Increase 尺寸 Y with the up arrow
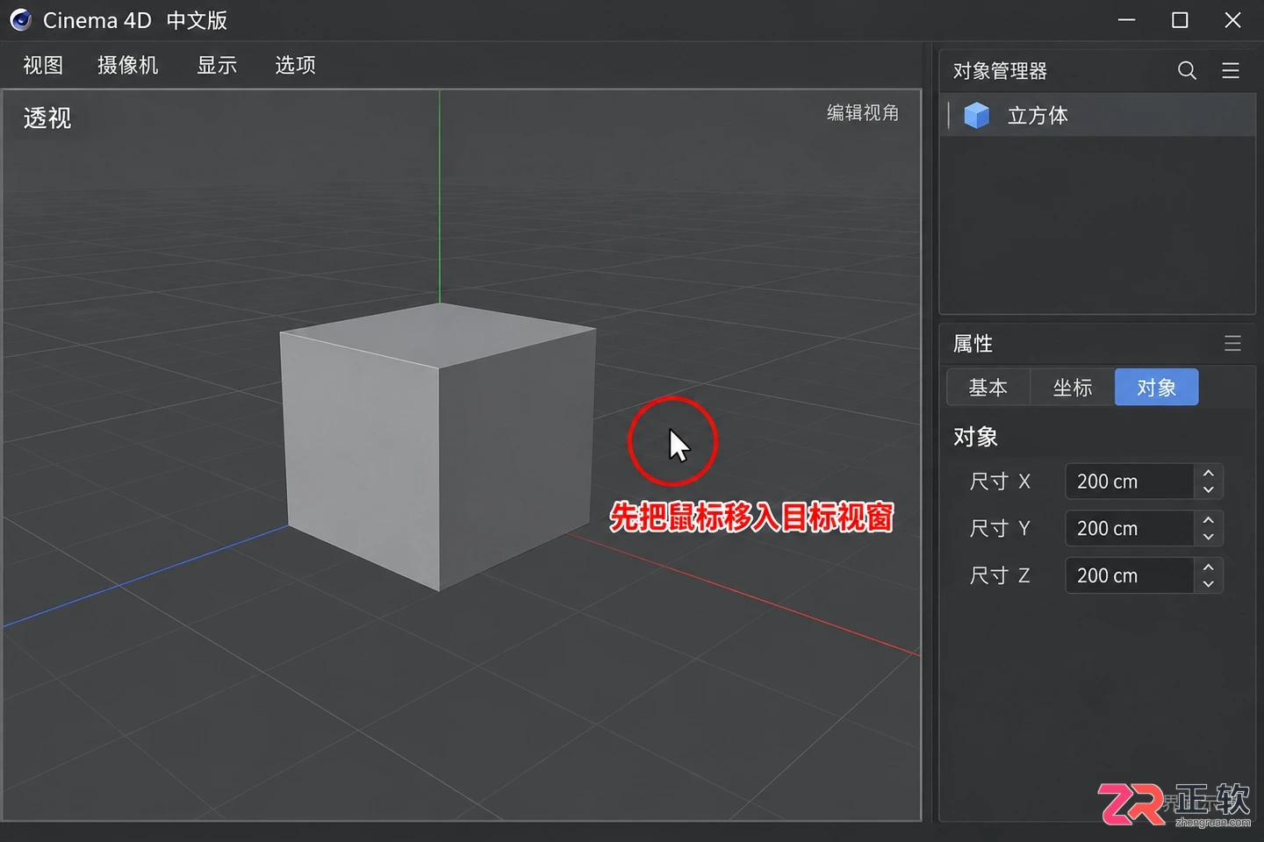1264x842 pixels. click(1209, 520)
